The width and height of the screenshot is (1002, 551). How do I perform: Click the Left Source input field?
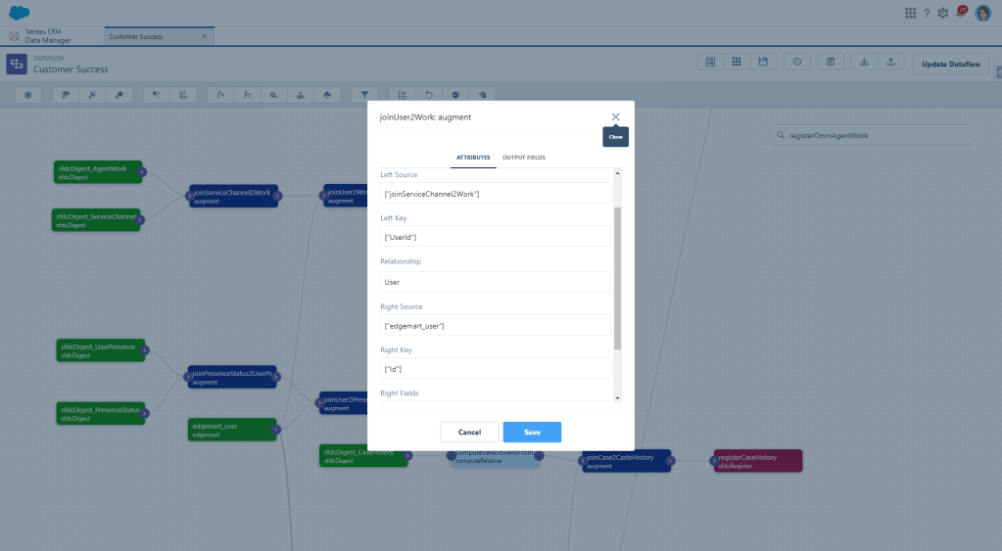click(x=496, y=194)
